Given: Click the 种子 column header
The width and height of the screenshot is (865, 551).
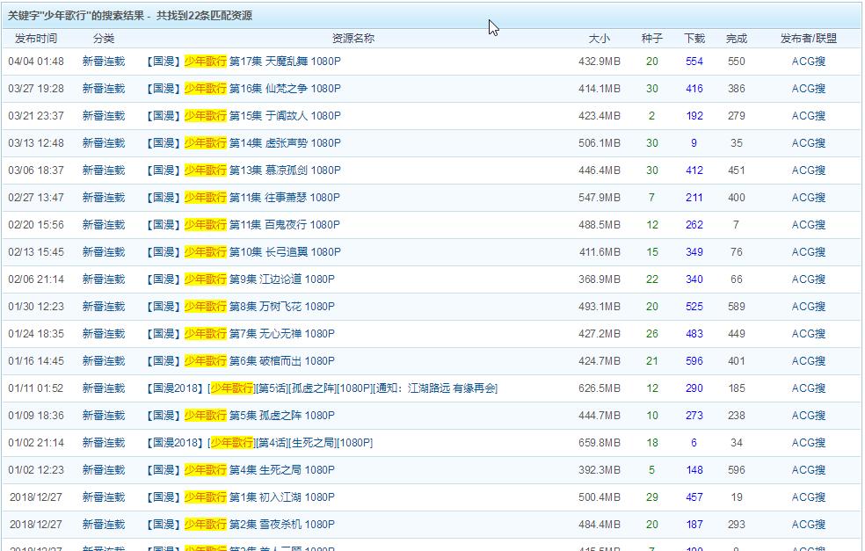Looking at the screenshot, I should tap(651, 39).
